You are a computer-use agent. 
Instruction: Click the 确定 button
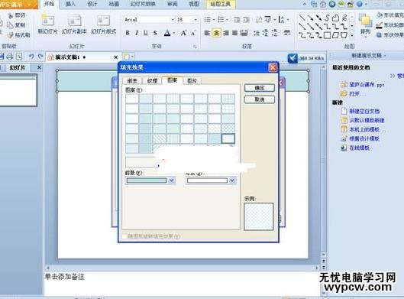[x=260, y=88]
